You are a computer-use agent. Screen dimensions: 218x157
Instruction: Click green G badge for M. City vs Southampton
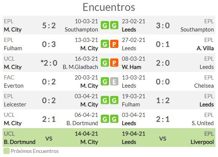(105, 25)
